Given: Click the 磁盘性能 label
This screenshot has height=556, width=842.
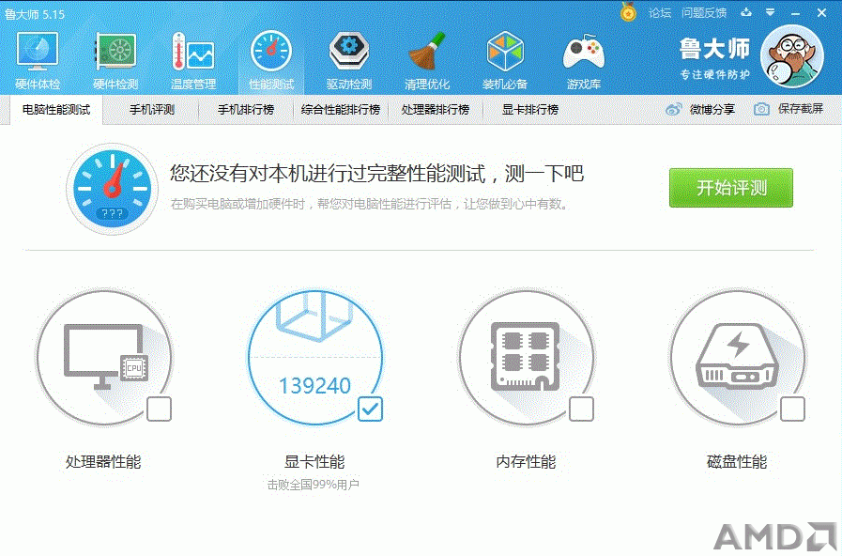Looking at the screenshot, I should click(x=737, y=461).
